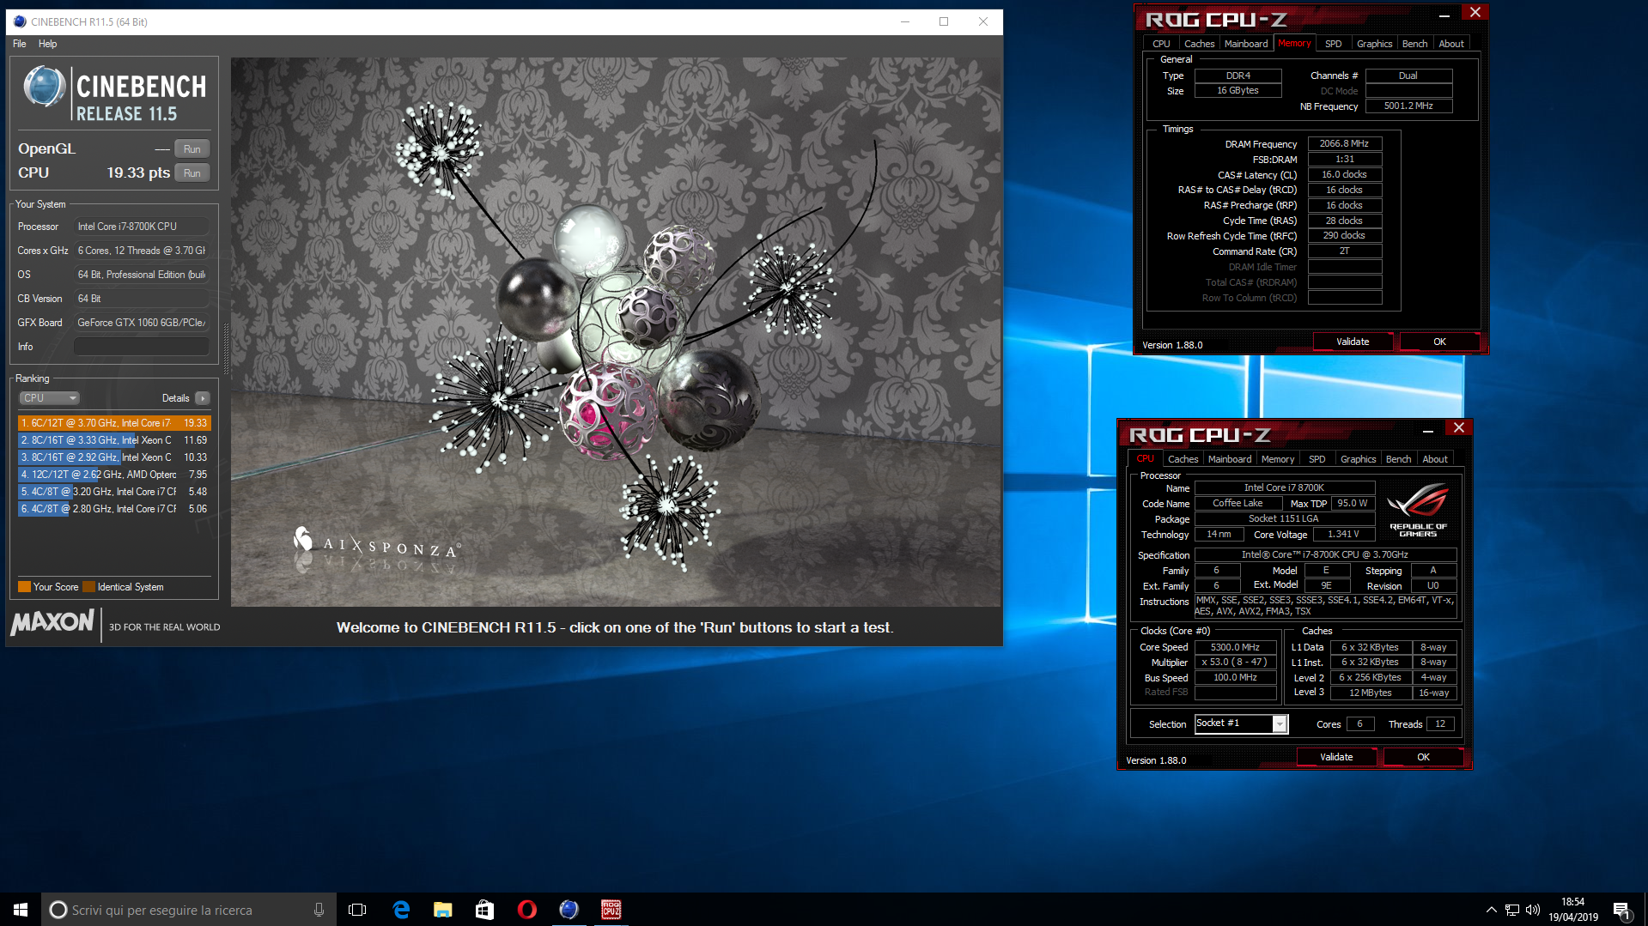Open Task View from the taskbar
The image size is (1648, 926).
357,910
